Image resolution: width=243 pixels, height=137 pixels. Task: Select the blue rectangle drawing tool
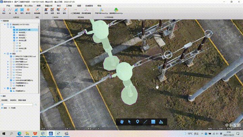22,11
